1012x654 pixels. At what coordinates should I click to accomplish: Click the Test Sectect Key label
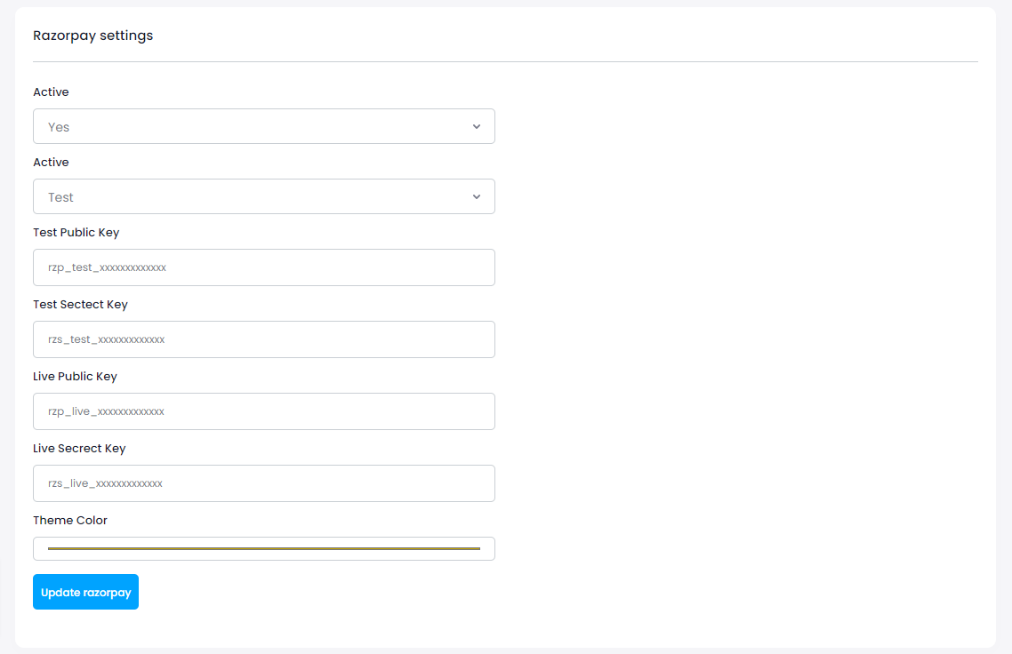80,305
